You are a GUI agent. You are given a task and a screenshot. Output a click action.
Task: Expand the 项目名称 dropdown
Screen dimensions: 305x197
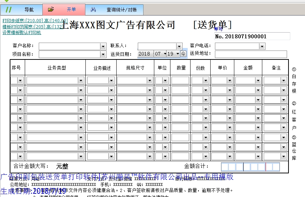[103, 54]
